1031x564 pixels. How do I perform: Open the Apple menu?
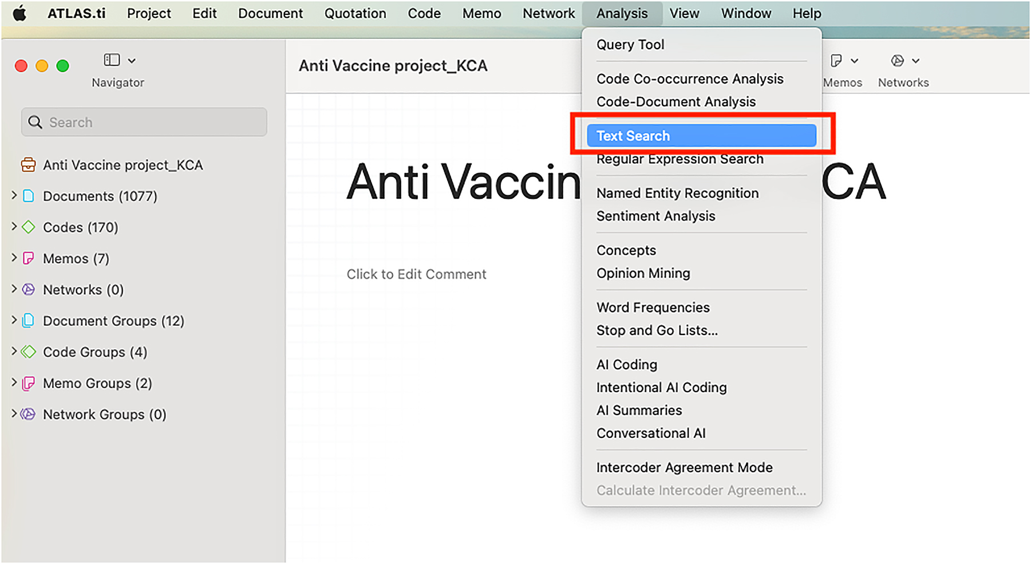click(20, 13)
